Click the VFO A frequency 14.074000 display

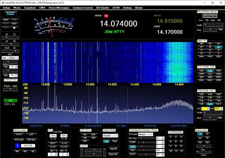(118, 24)
